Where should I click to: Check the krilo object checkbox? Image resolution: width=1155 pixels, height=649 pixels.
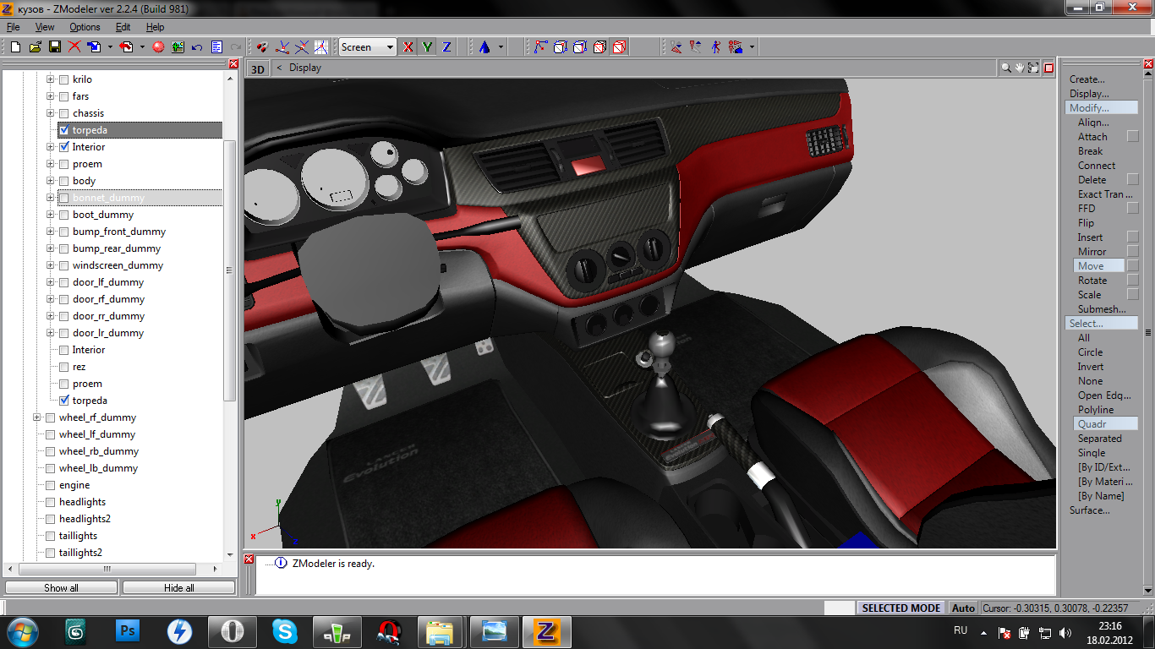click(63, 79)
